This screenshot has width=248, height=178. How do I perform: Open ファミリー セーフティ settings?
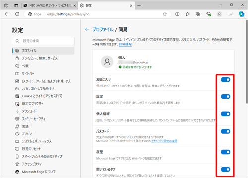point(43,119)
